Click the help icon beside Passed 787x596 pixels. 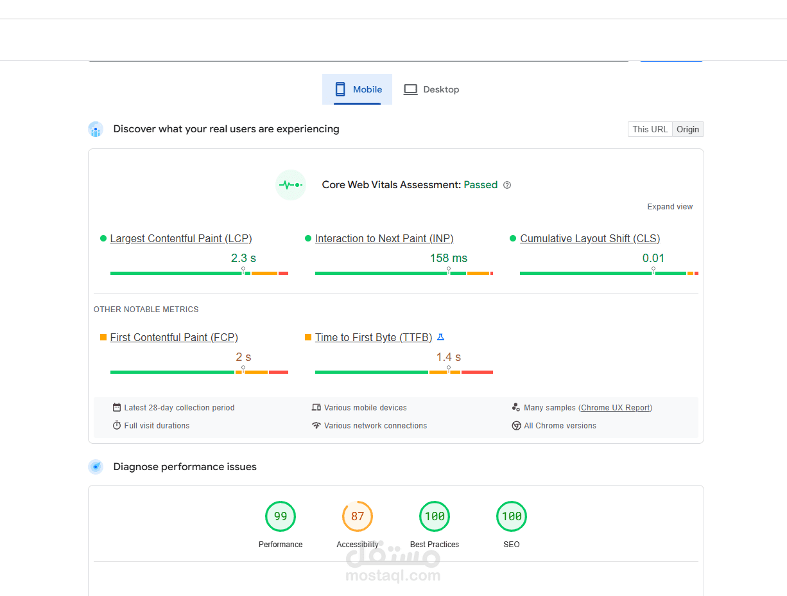[507, 185]
